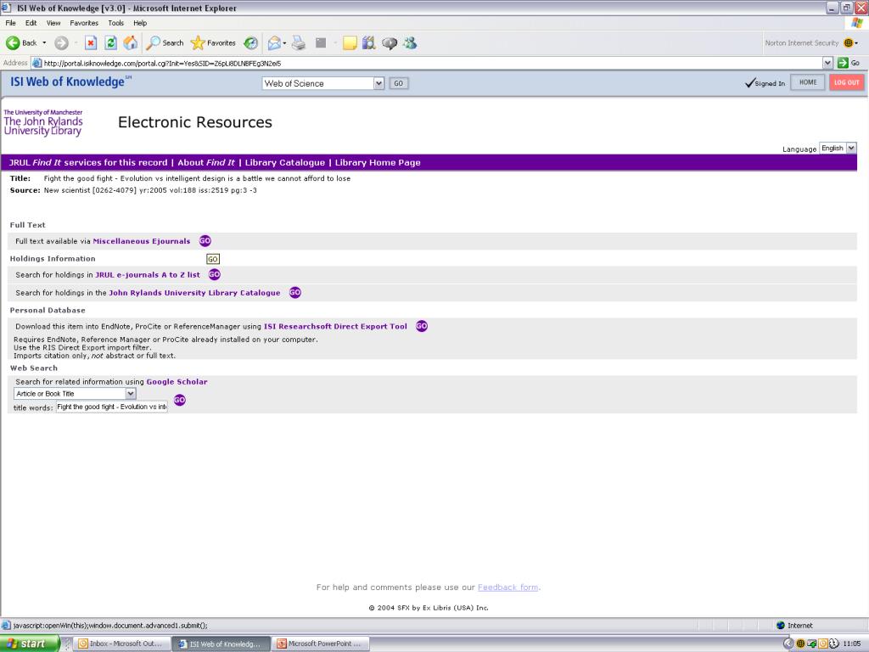Open the History toolbar icon

[x=251, y=42]
